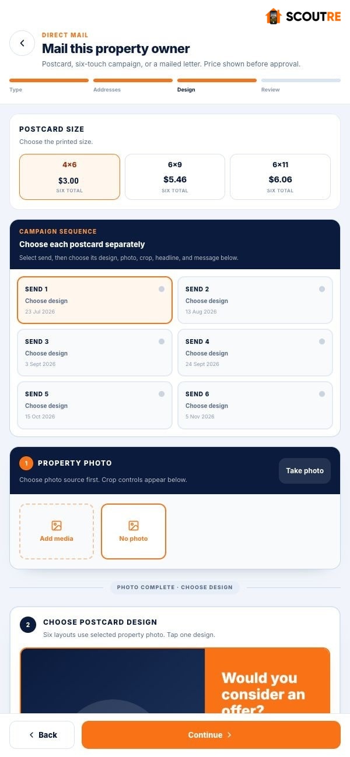Click the orange step 1 badge
This screenshot has width=350, height=757.
(x=26, y=463)
